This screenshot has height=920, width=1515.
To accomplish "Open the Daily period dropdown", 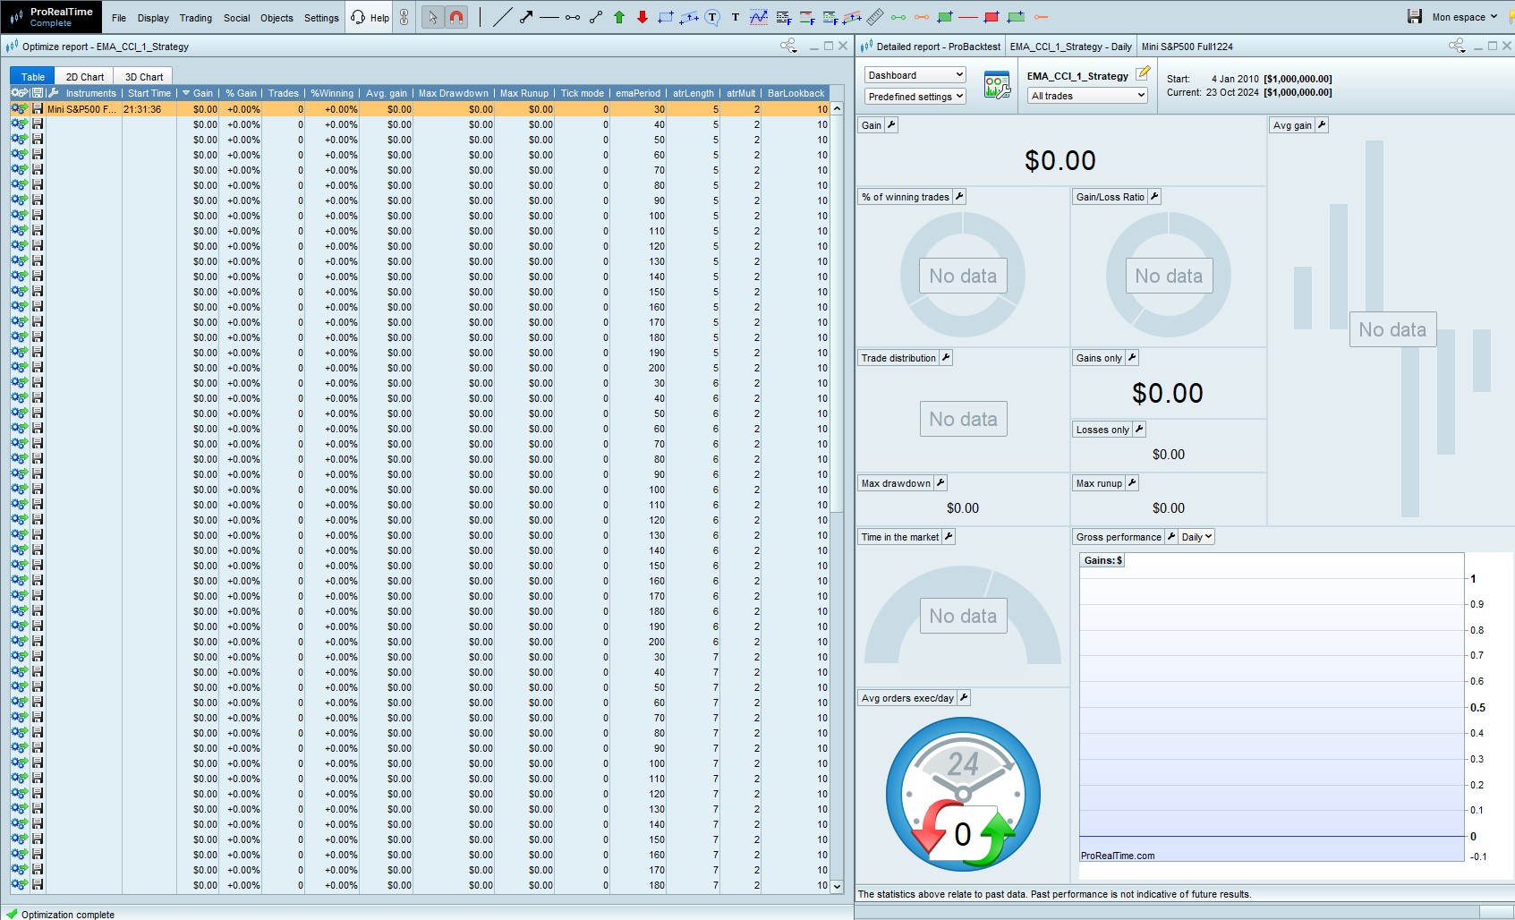I will click(1196, 537).
